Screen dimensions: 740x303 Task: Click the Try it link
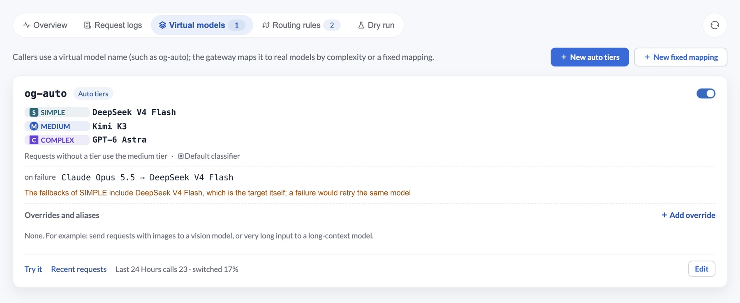pyautogui.click(x=33, y=269)
